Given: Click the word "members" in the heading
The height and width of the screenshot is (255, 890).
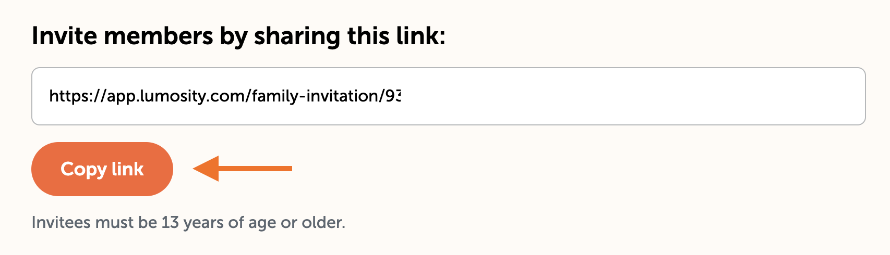Looking at the screenshot, I should click(159, 36).
